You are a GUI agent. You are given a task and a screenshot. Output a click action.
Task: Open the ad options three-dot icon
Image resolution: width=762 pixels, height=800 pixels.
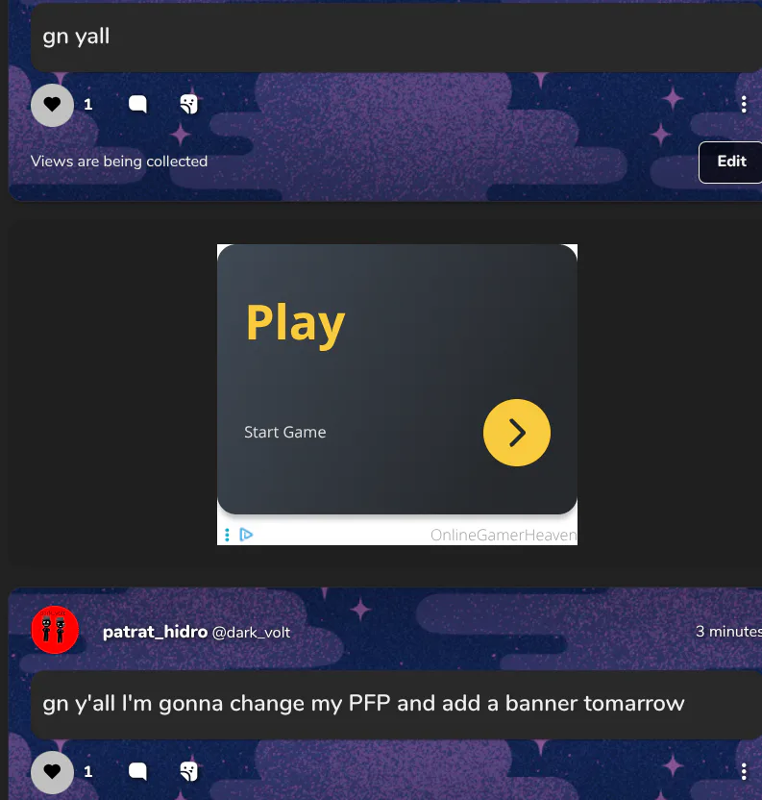pyautogui.click(x=227, y=535)
